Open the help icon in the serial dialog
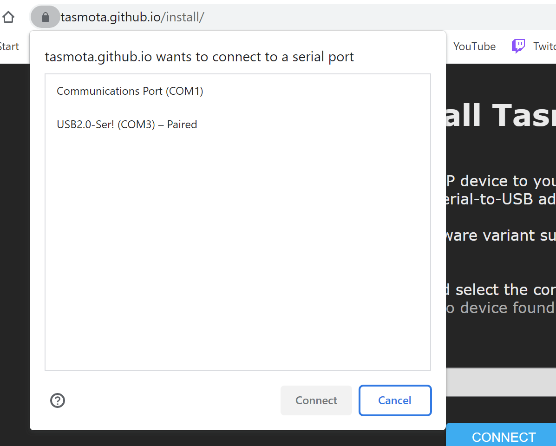Viewport: 556px width, 446px height. pyautogui.click(x=57, y=400)
